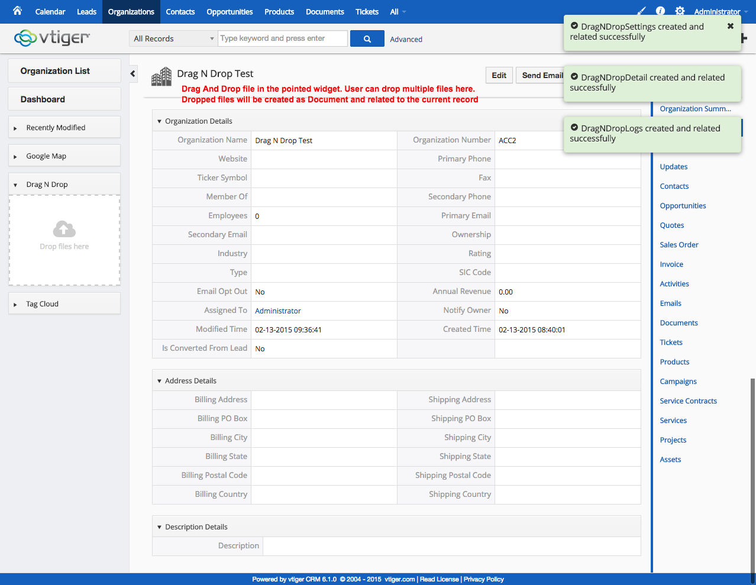The width and height of the screenshot is (756, 585).
Task: Open the Emails related list
Action: (671, 303)
